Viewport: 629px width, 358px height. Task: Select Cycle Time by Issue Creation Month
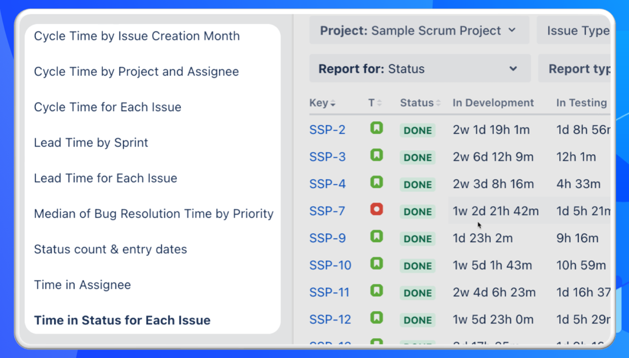point(137,36)
